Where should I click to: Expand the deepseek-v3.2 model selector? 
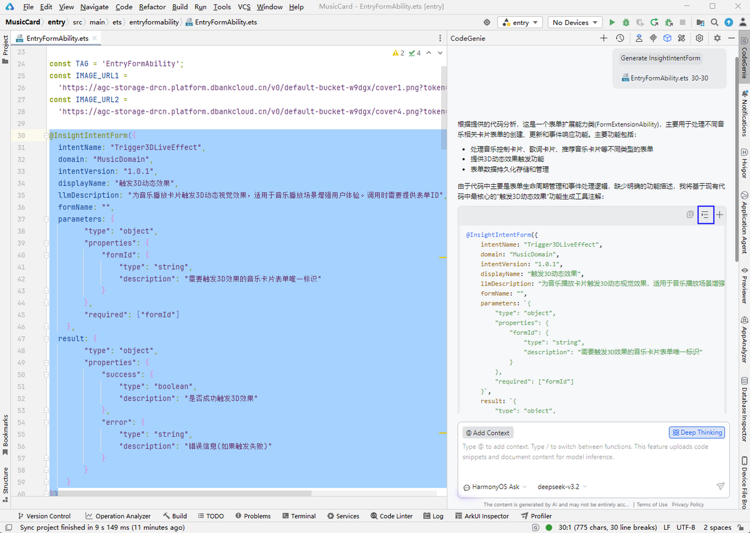tap(562, 487)
